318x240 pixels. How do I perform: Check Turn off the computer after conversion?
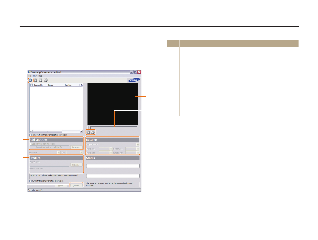31,181
